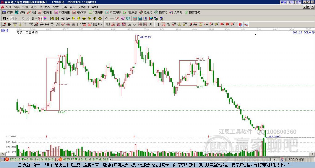This screenshot has height=168, width=315.
Task: Click the black right arrow icon
Action: click(68, 19)
